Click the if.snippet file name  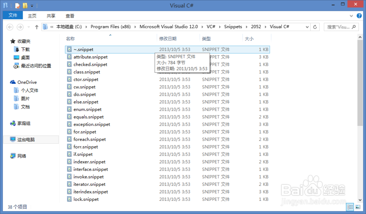83,154
